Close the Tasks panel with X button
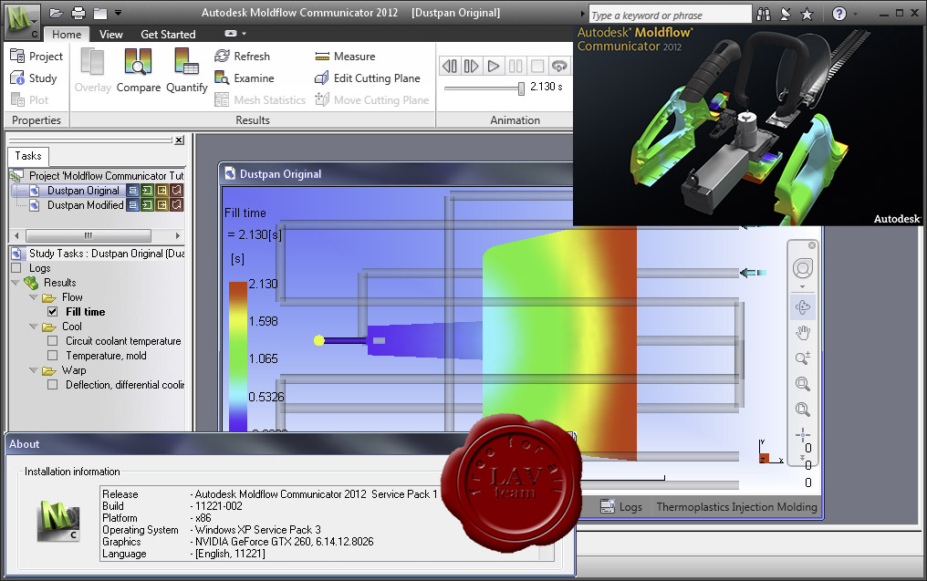927x581 pixels. click(x=179, y=140)
